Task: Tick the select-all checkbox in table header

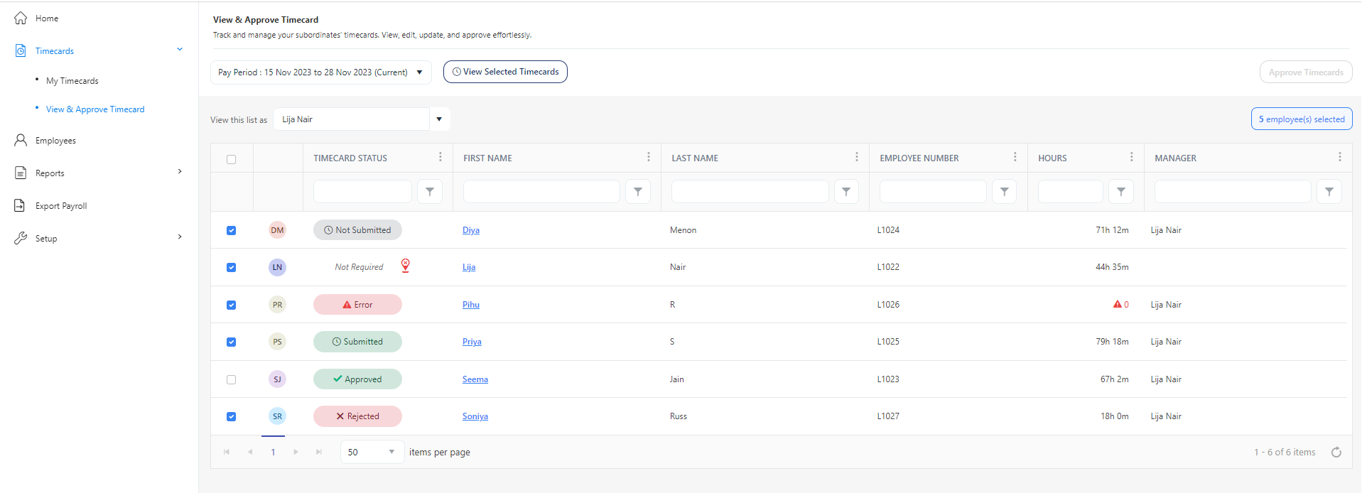Action: coord(231,159)
